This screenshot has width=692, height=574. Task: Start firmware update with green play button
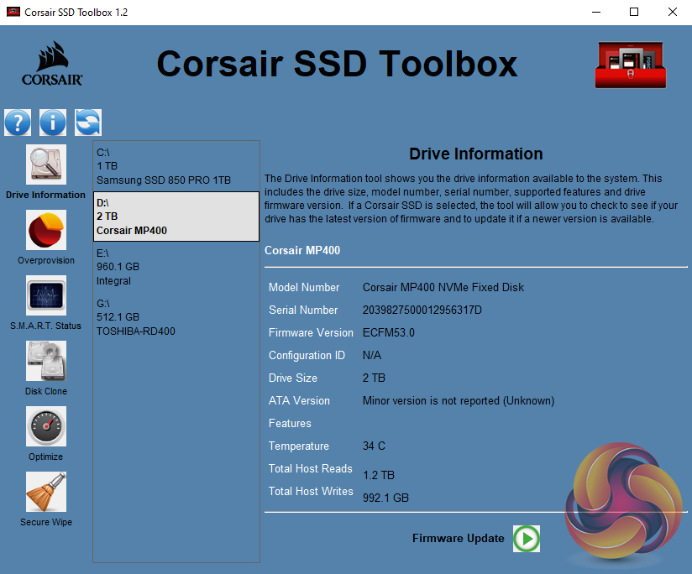[527, 539]
